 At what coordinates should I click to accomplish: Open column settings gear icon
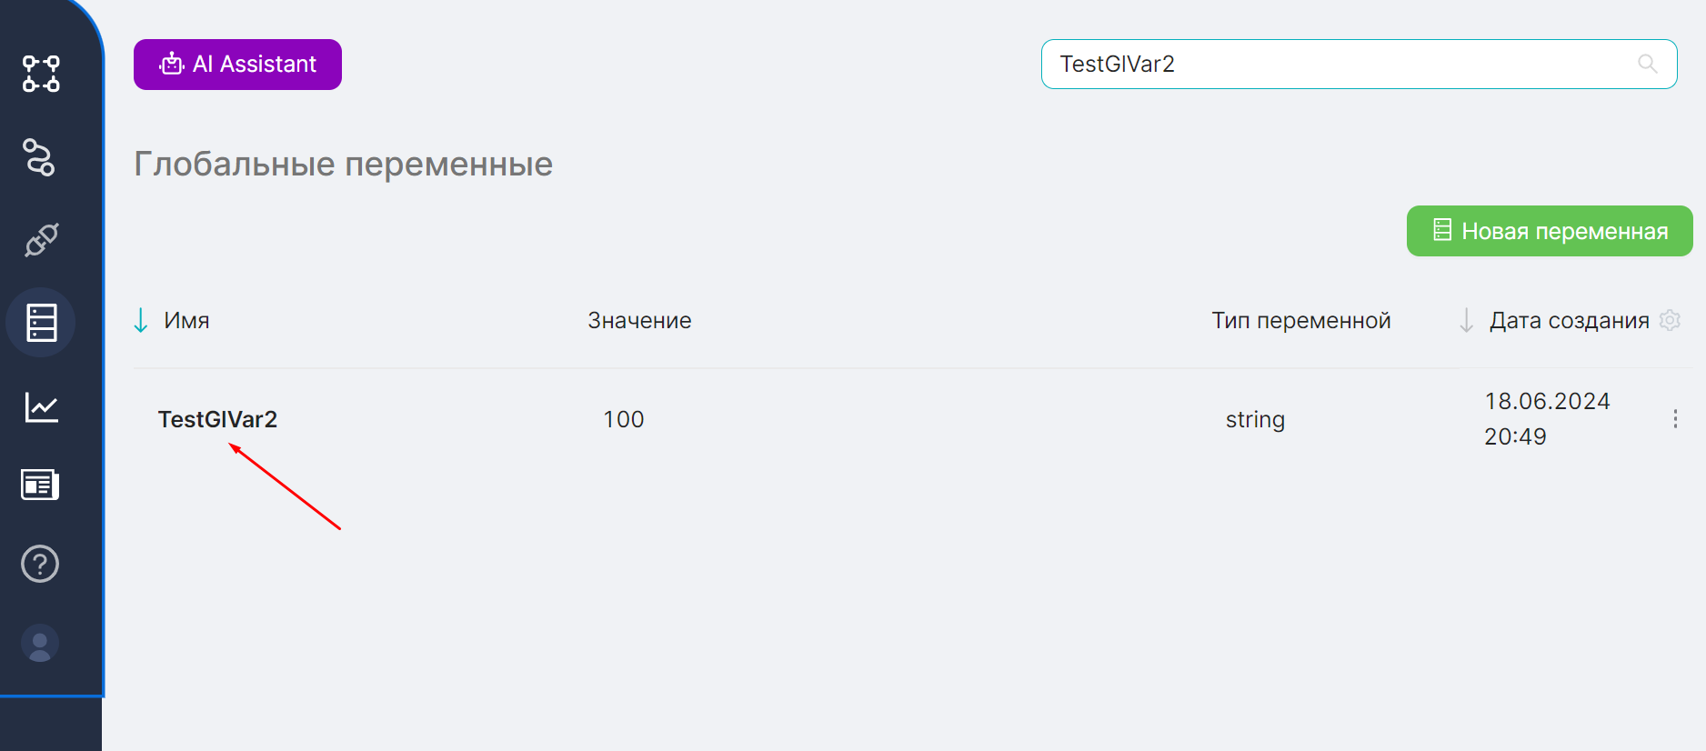click(x=1670, y=320)
